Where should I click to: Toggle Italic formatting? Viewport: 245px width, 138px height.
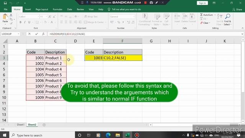24,22
